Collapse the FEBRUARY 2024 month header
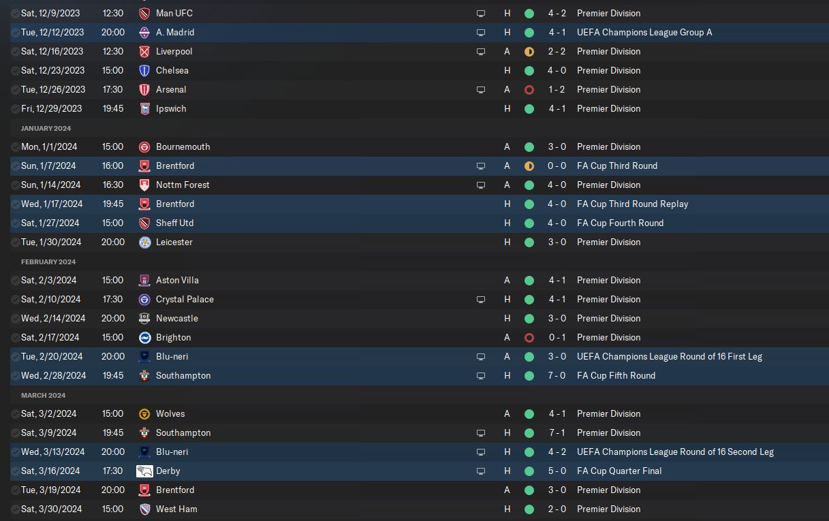 tap(48, 262)
